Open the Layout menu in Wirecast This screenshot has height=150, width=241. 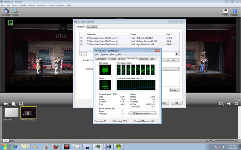coord(51,5)
